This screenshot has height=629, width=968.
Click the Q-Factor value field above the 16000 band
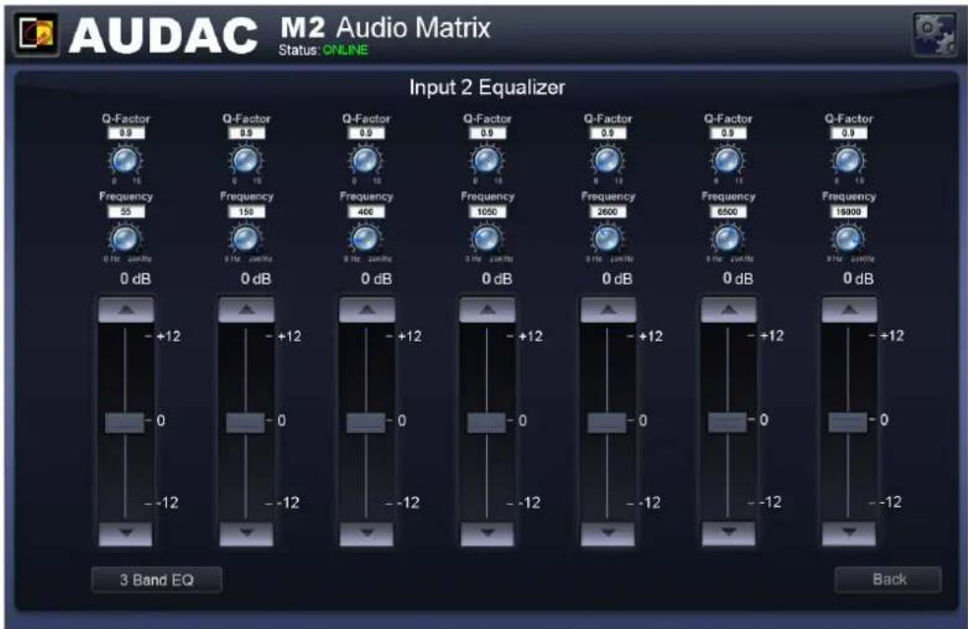click(849, 134)
